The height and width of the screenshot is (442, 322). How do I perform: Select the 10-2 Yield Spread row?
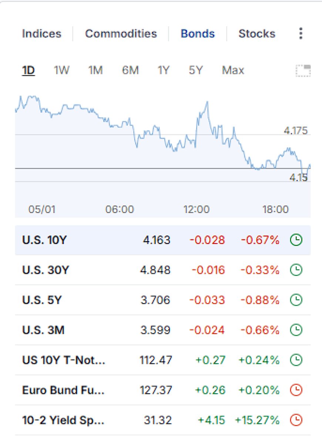point(163,420)
